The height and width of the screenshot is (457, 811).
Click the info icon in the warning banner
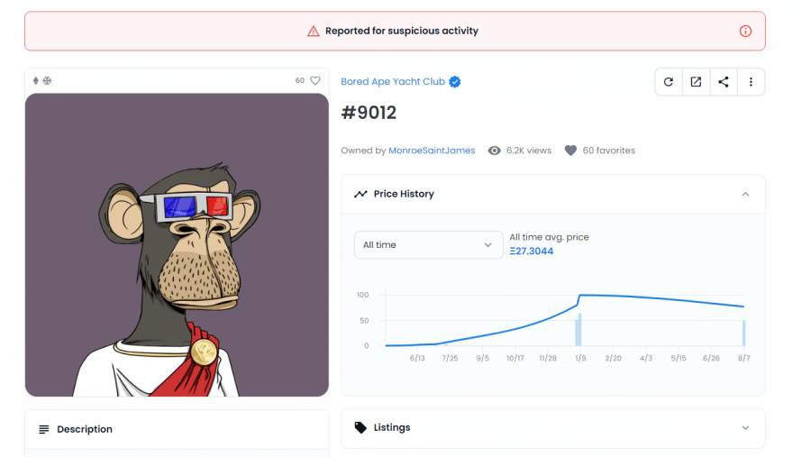[x=745, y=31]
